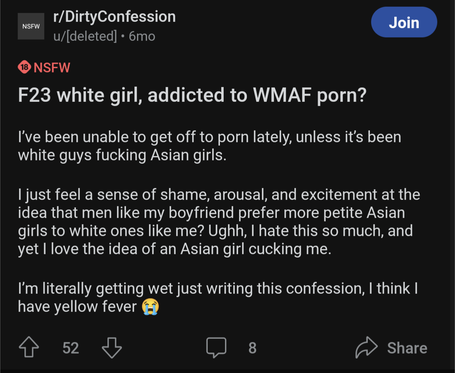This screenshot has width=455, height=373.
Task: Click the comment count showing 8
Action: tap(252, 348)
